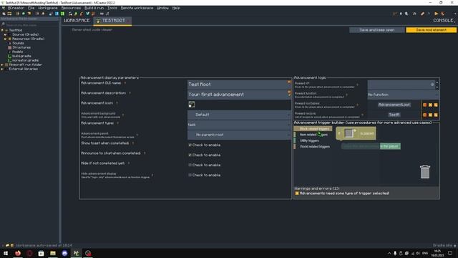This screenshot has height=258, width=458.
Task: Open Firefox from taskbar
Action: point(18,253)
